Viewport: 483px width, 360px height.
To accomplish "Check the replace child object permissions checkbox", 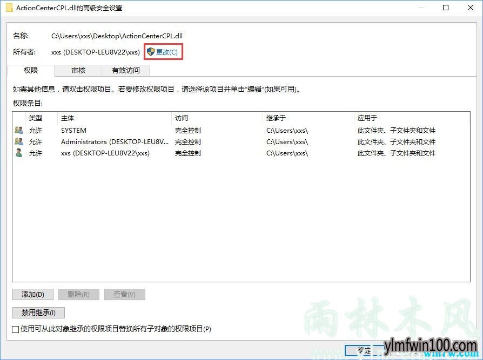I will tap(16, 329).
